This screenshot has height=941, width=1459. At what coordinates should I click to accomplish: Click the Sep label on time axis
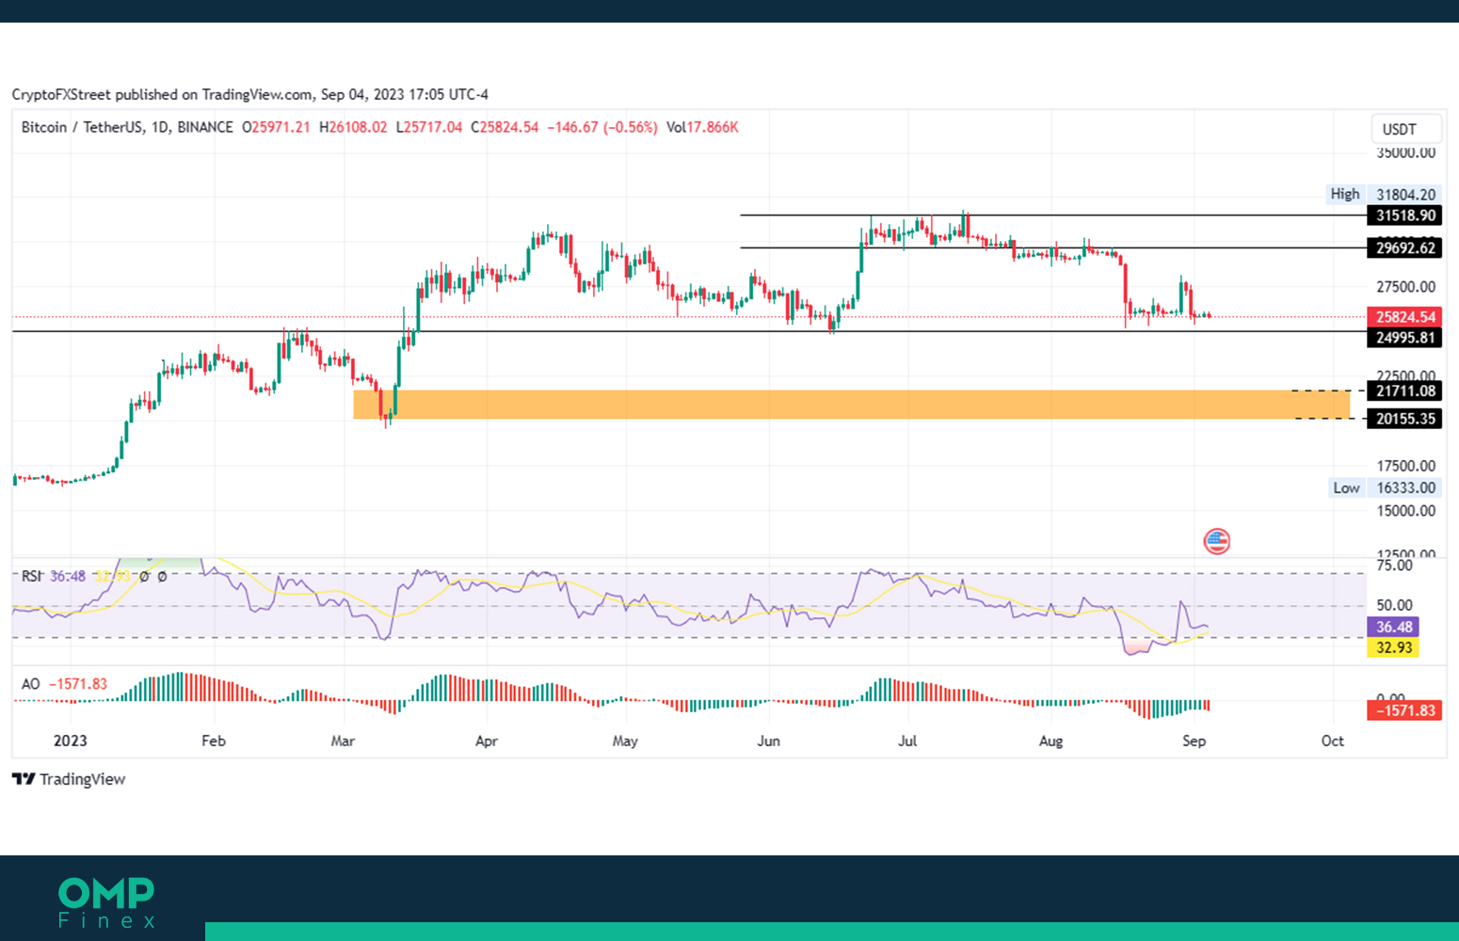coord(1194,741)
